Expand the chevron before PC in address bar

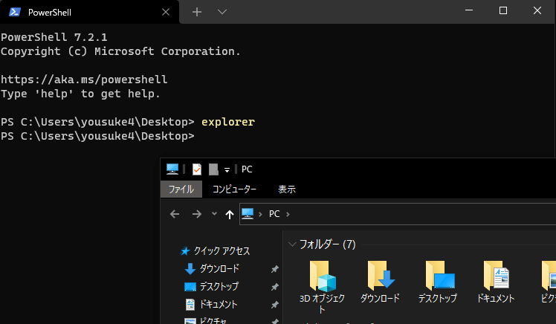(261, 214)
